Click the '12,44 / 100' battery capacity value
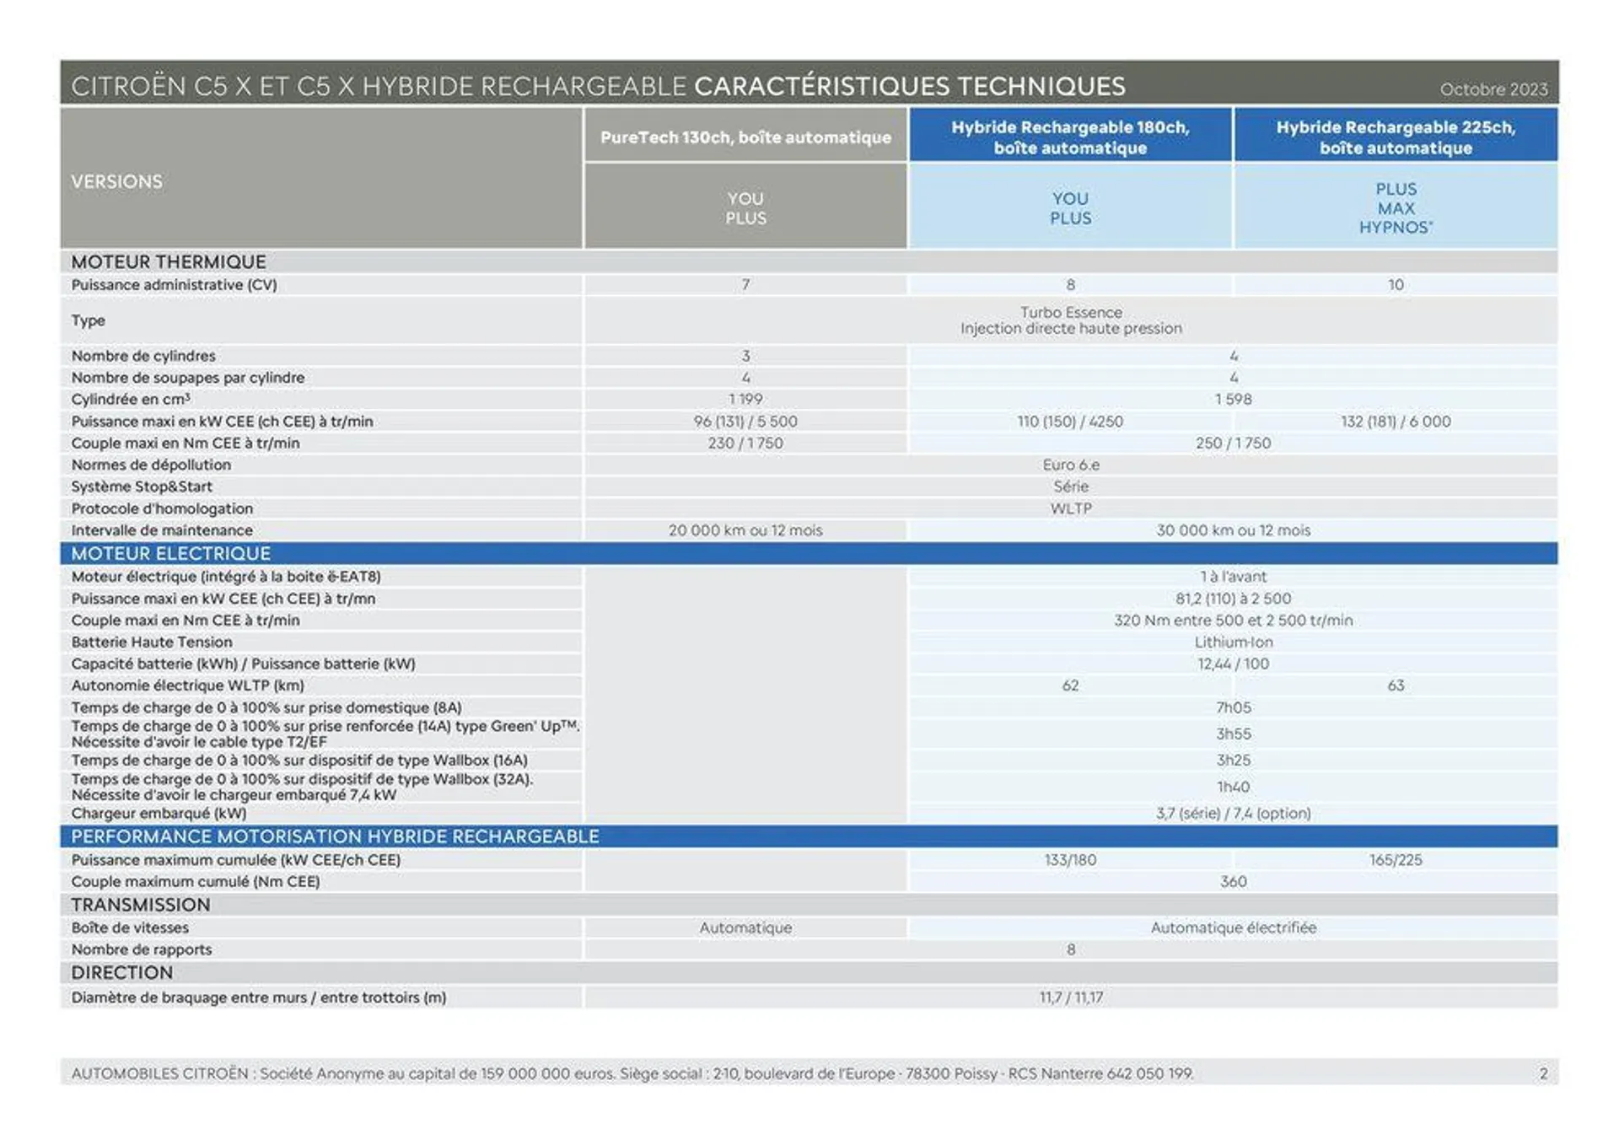 click(x=1233, y=664)
